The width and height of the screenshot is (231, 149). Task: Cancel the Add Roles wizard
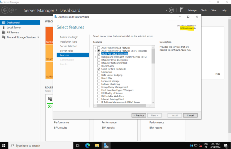tap(190, 115)
